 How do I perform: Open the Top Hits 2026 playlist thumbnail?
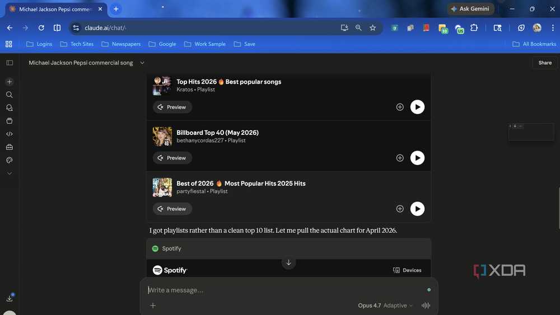tap(162, 86)
